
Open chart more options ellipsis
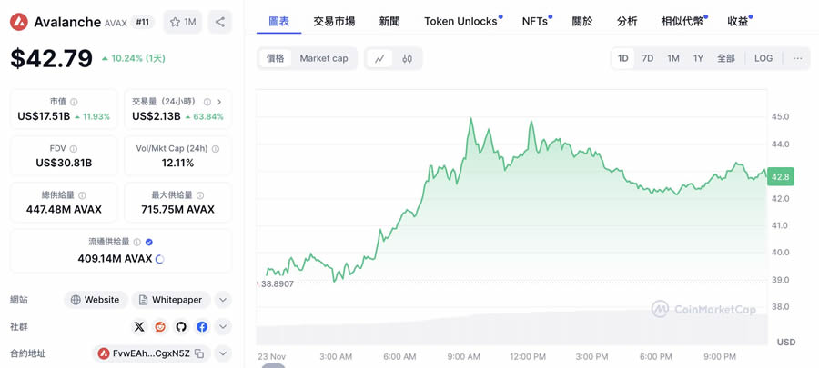[x=797, y=58]
